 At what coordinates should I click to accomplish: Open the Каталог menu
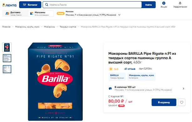pos(30,5)
